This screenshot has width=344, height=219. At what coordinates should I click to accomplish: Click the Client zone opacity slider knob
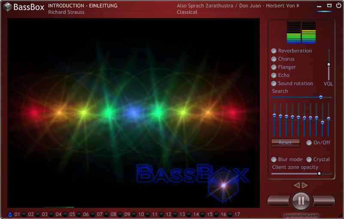point(319,173)
